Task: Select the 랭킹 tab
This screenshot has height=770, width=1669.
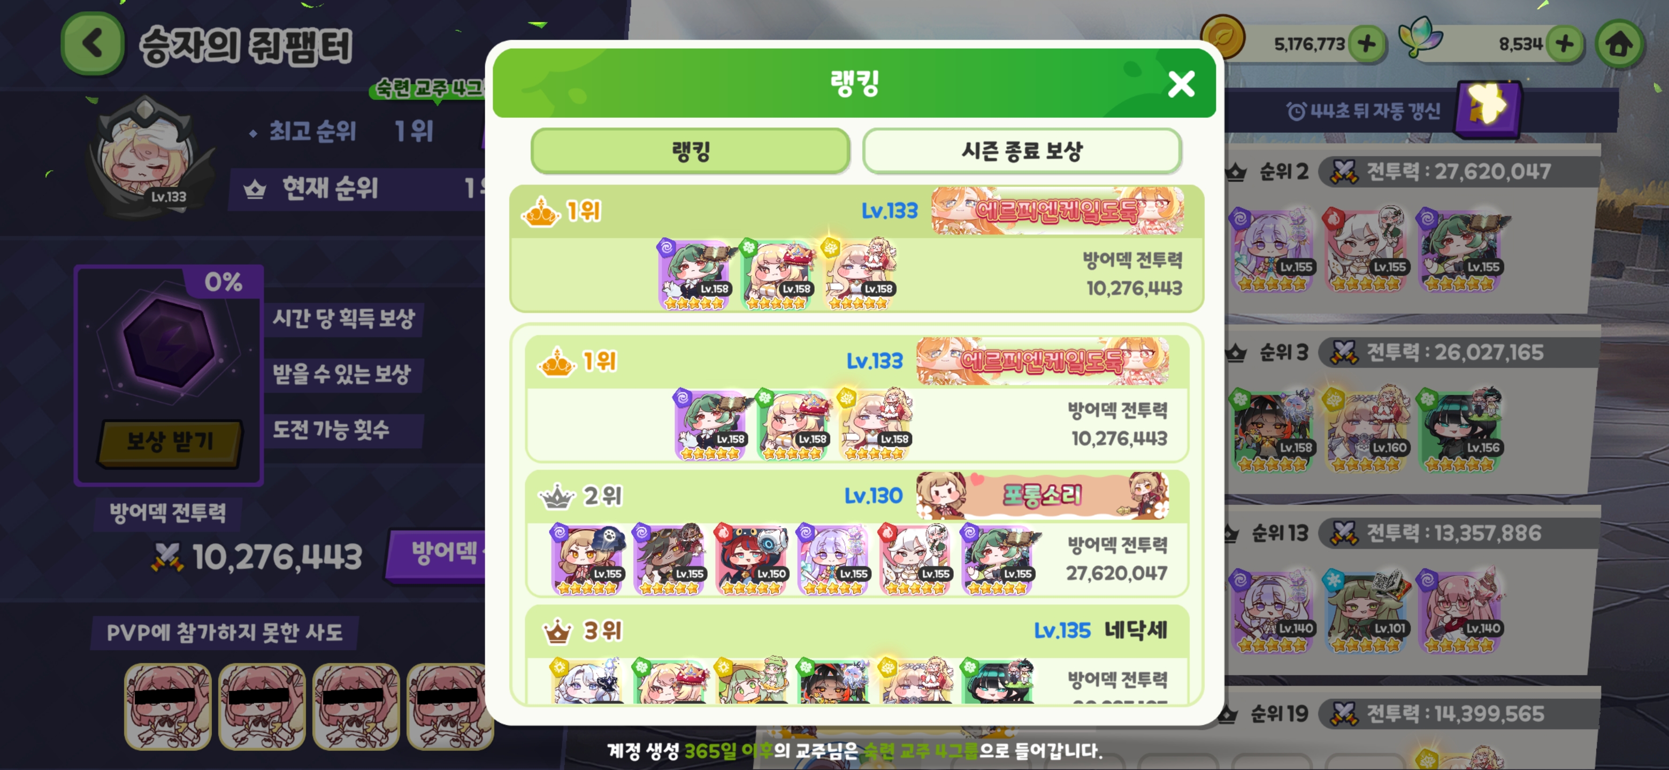Action: (x=690, y=151)
